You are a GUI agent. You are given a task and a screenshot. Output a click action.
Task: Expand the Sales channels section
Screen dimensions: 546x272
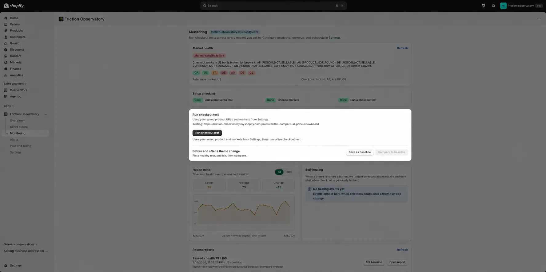click(x=15, y=84)
